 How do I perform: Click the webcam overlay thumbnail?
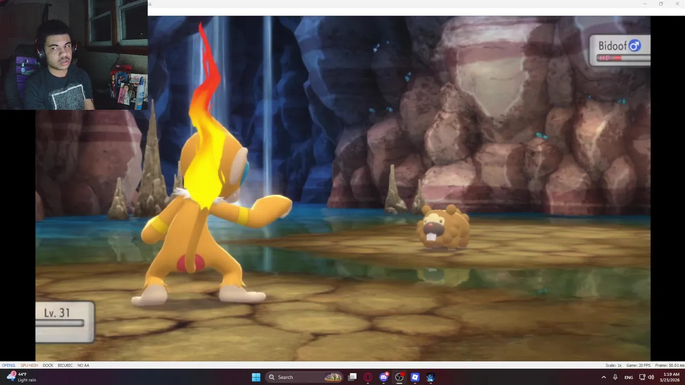point(74,55)
